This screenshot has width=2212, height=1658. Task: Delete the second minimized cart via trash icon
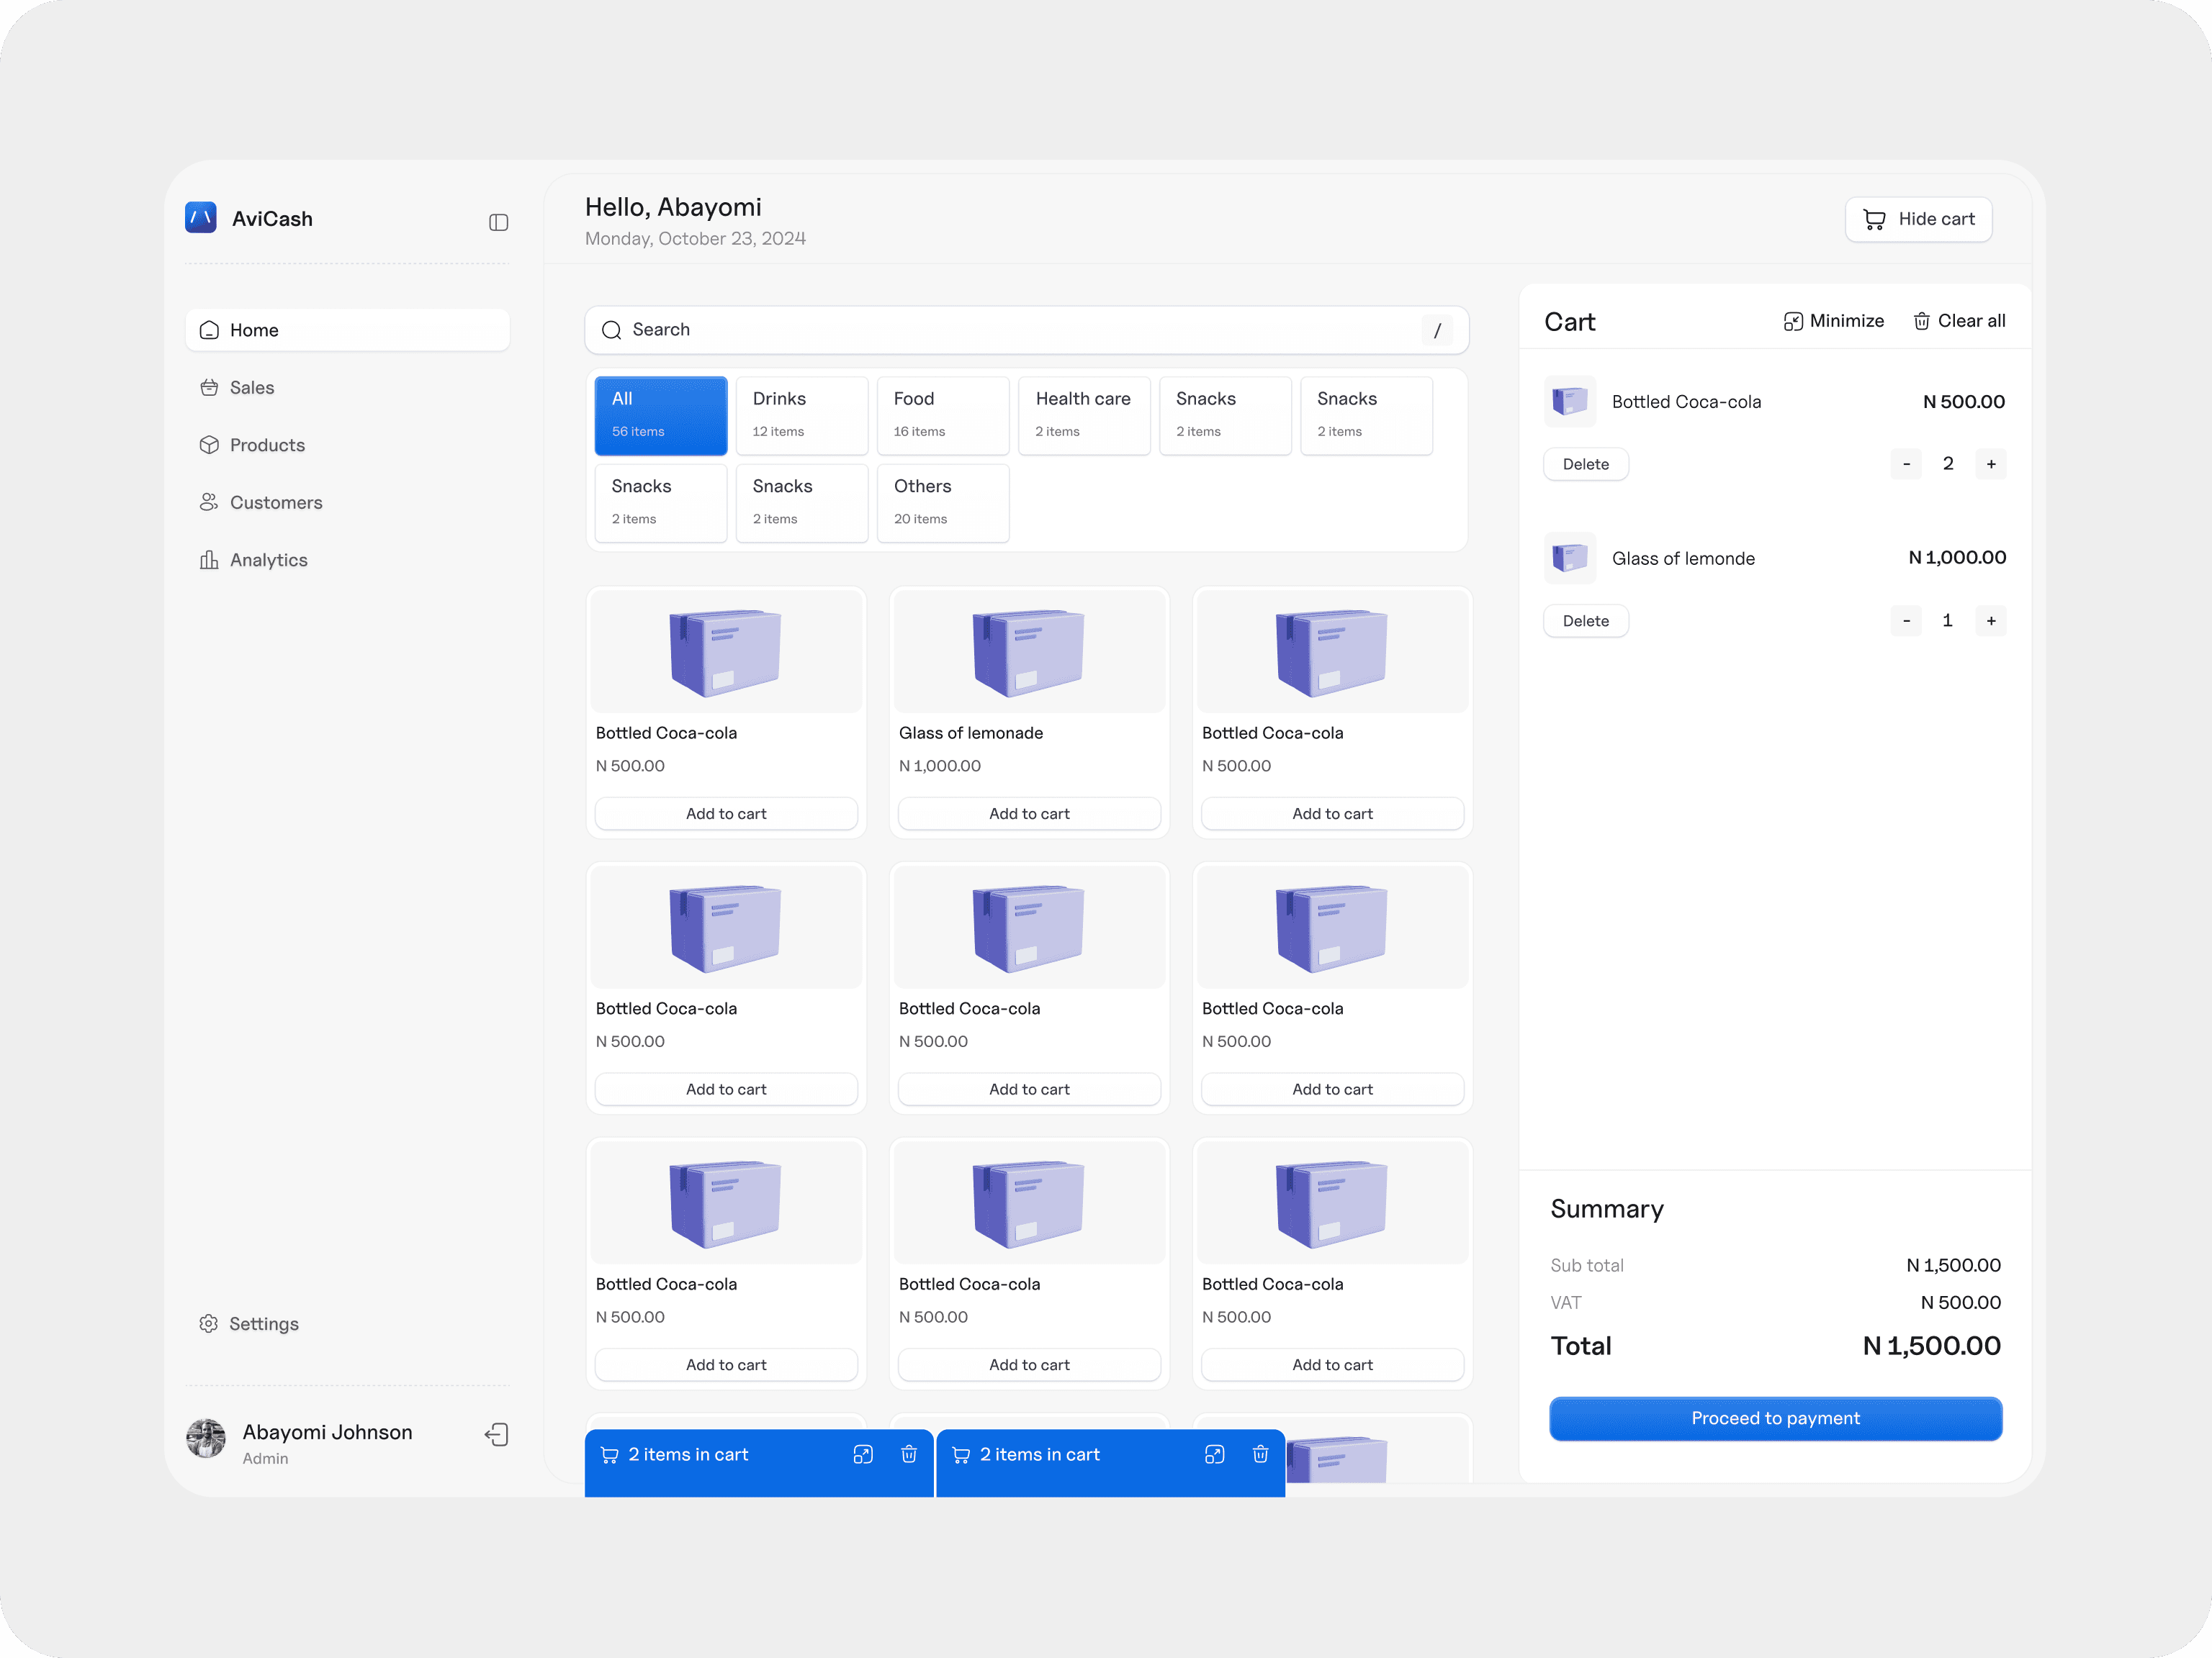click(1260, 1454)
